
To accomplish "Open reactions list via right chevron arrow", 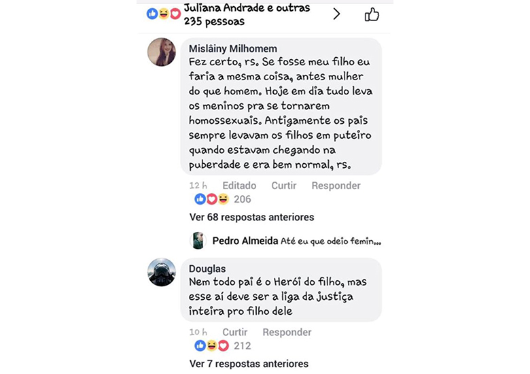I will [x=336, y=14].
